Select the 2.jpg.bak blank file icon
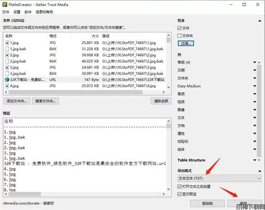The image size is (265, 210). tap(7, 61)
